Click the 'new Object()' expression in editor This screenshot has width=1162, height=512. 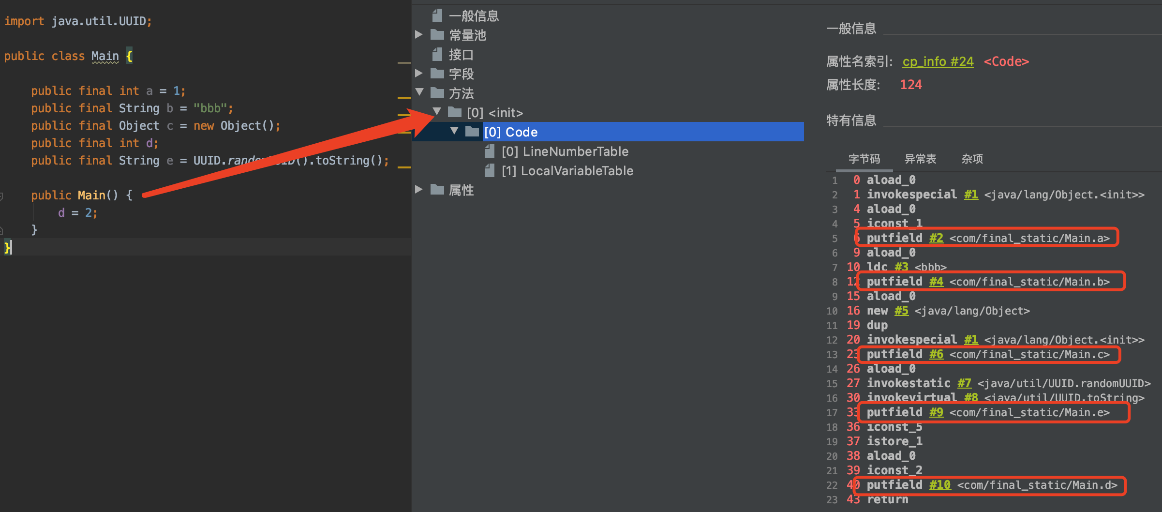click(234, 126)
